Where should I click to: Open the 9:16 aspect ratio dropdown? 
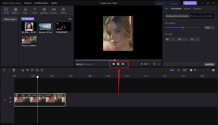pyautogui.click(x=145, y=64)
